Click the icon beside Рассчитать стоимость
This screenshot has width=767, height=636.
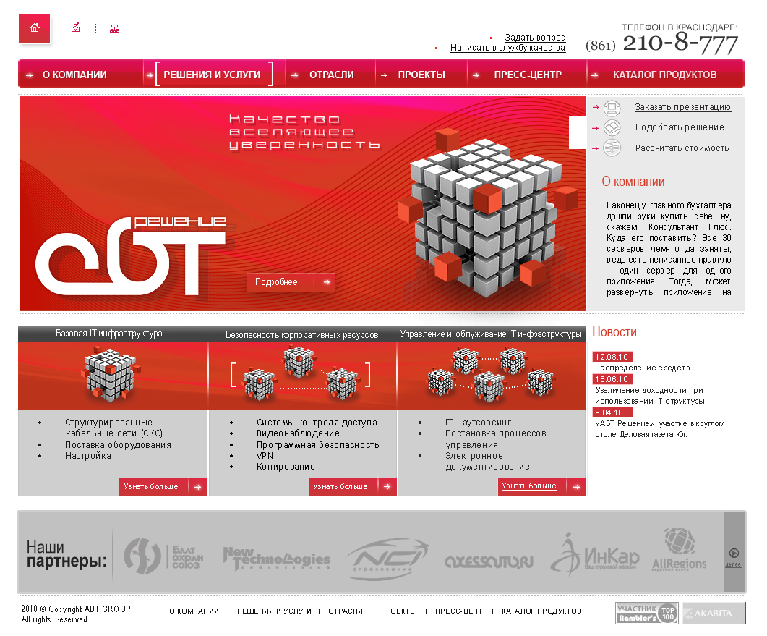point(612,148)
